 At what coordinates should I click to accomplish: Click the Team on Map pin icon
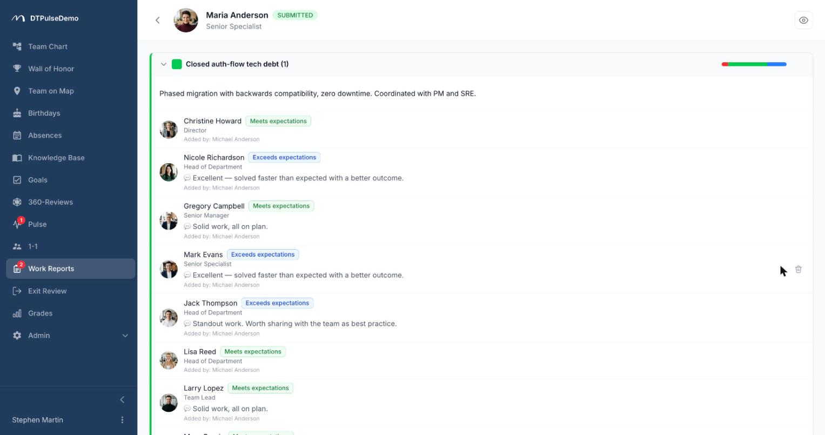pos(17,91)
